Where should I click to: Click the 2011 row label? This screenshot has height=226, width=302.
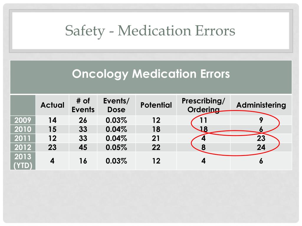tap(23, 138)
